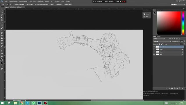Click the Change Screen Mode icon
The image size is (186, 105).
(2, 69)
